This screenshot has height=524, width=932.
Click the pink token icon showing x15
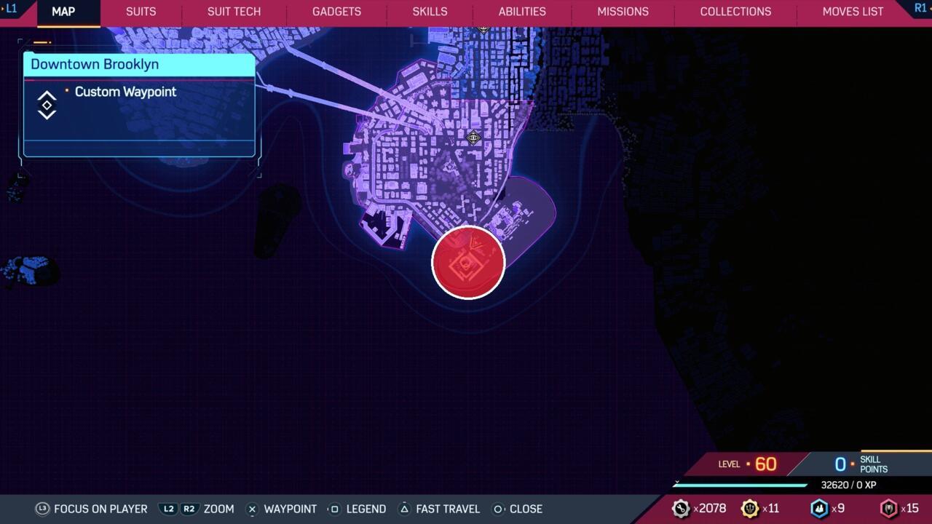[888, 509]
